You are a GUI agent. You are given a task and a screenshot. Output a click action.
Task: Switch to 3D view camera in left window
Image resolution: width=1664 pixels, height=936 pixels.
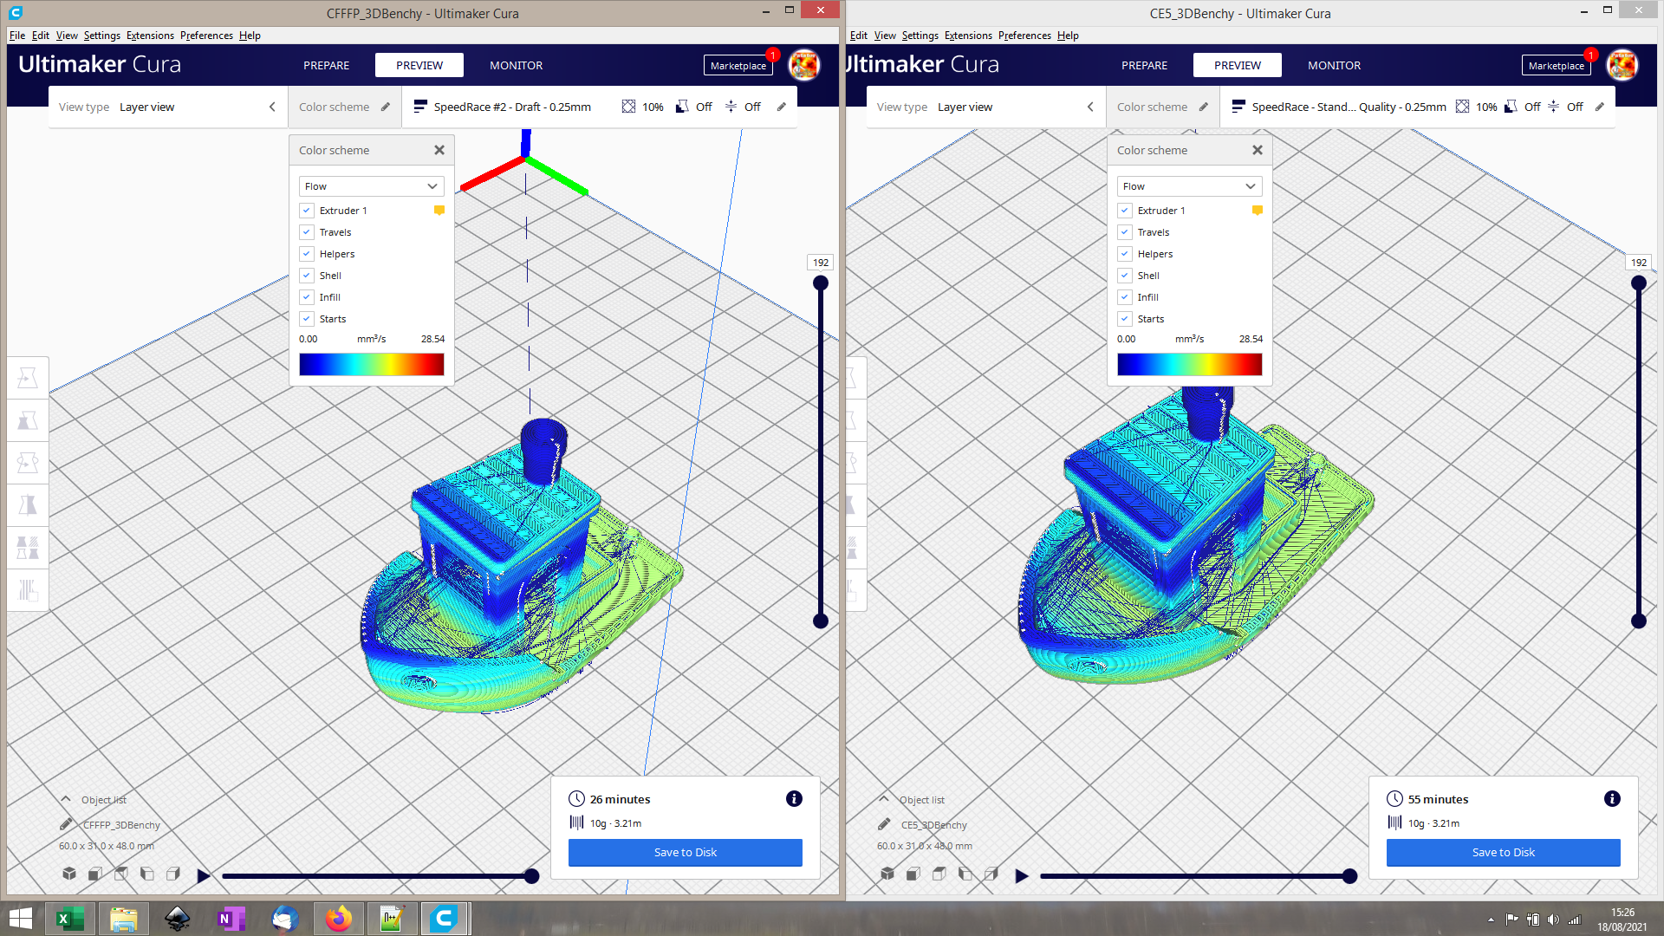point(69,874)
